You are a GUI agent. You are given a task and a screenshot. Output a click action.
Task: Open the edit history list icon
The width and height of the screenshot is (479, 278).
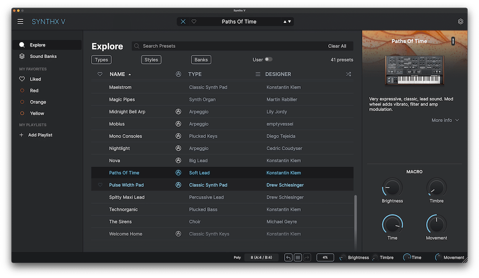click(x=298, y=257)
